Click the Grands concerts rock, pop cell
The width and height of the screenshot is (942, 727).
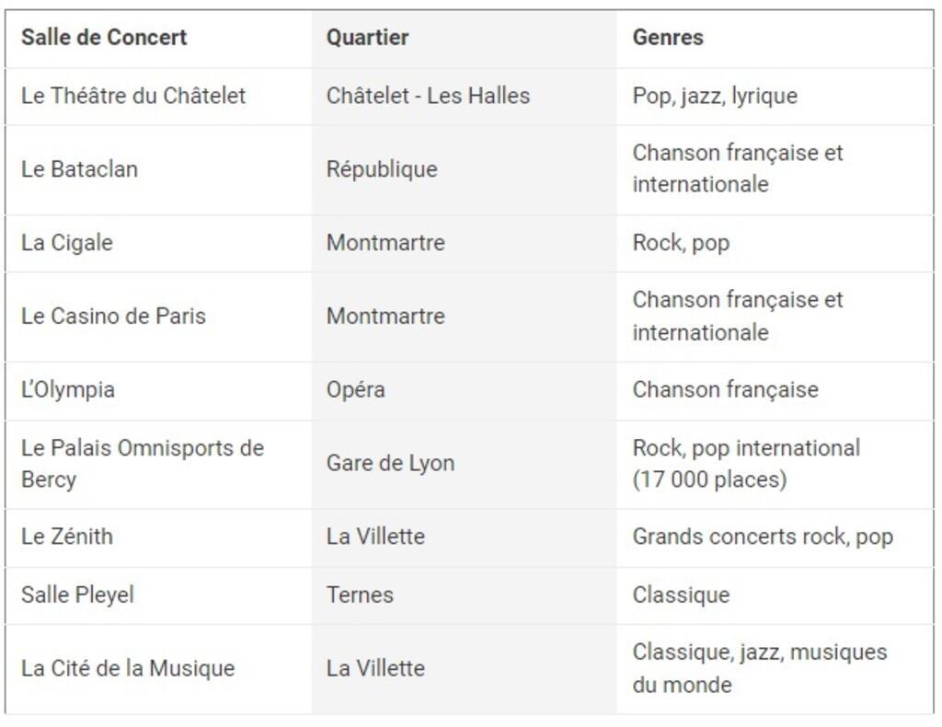pyautogui.click(x=775, y=537)
